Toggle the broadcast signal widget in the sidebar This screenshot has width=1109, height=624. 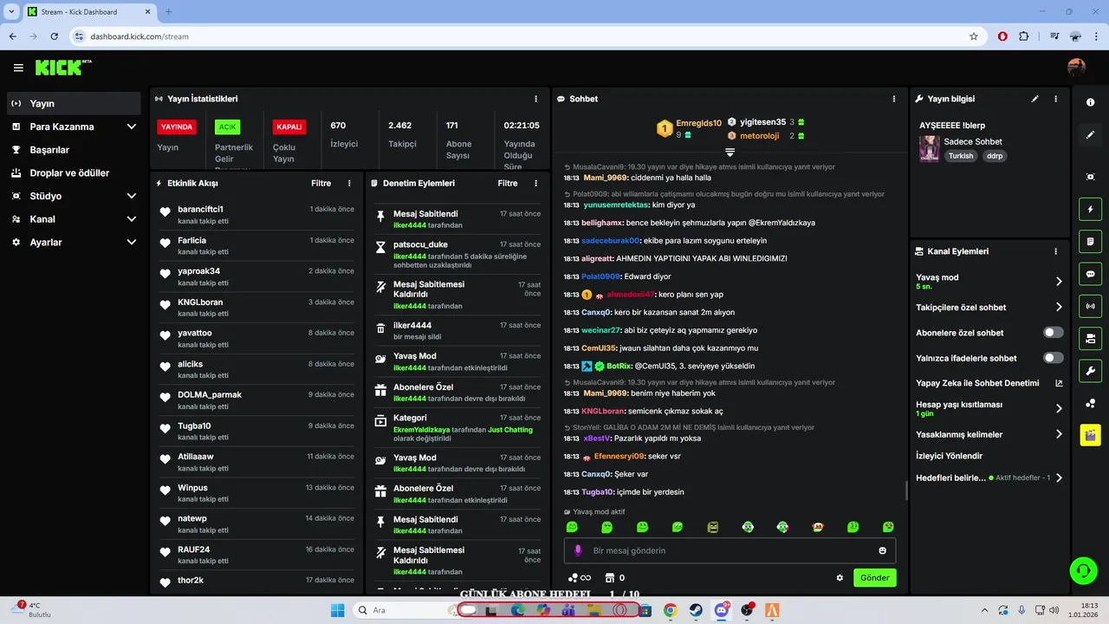[x=1090, y=306]
